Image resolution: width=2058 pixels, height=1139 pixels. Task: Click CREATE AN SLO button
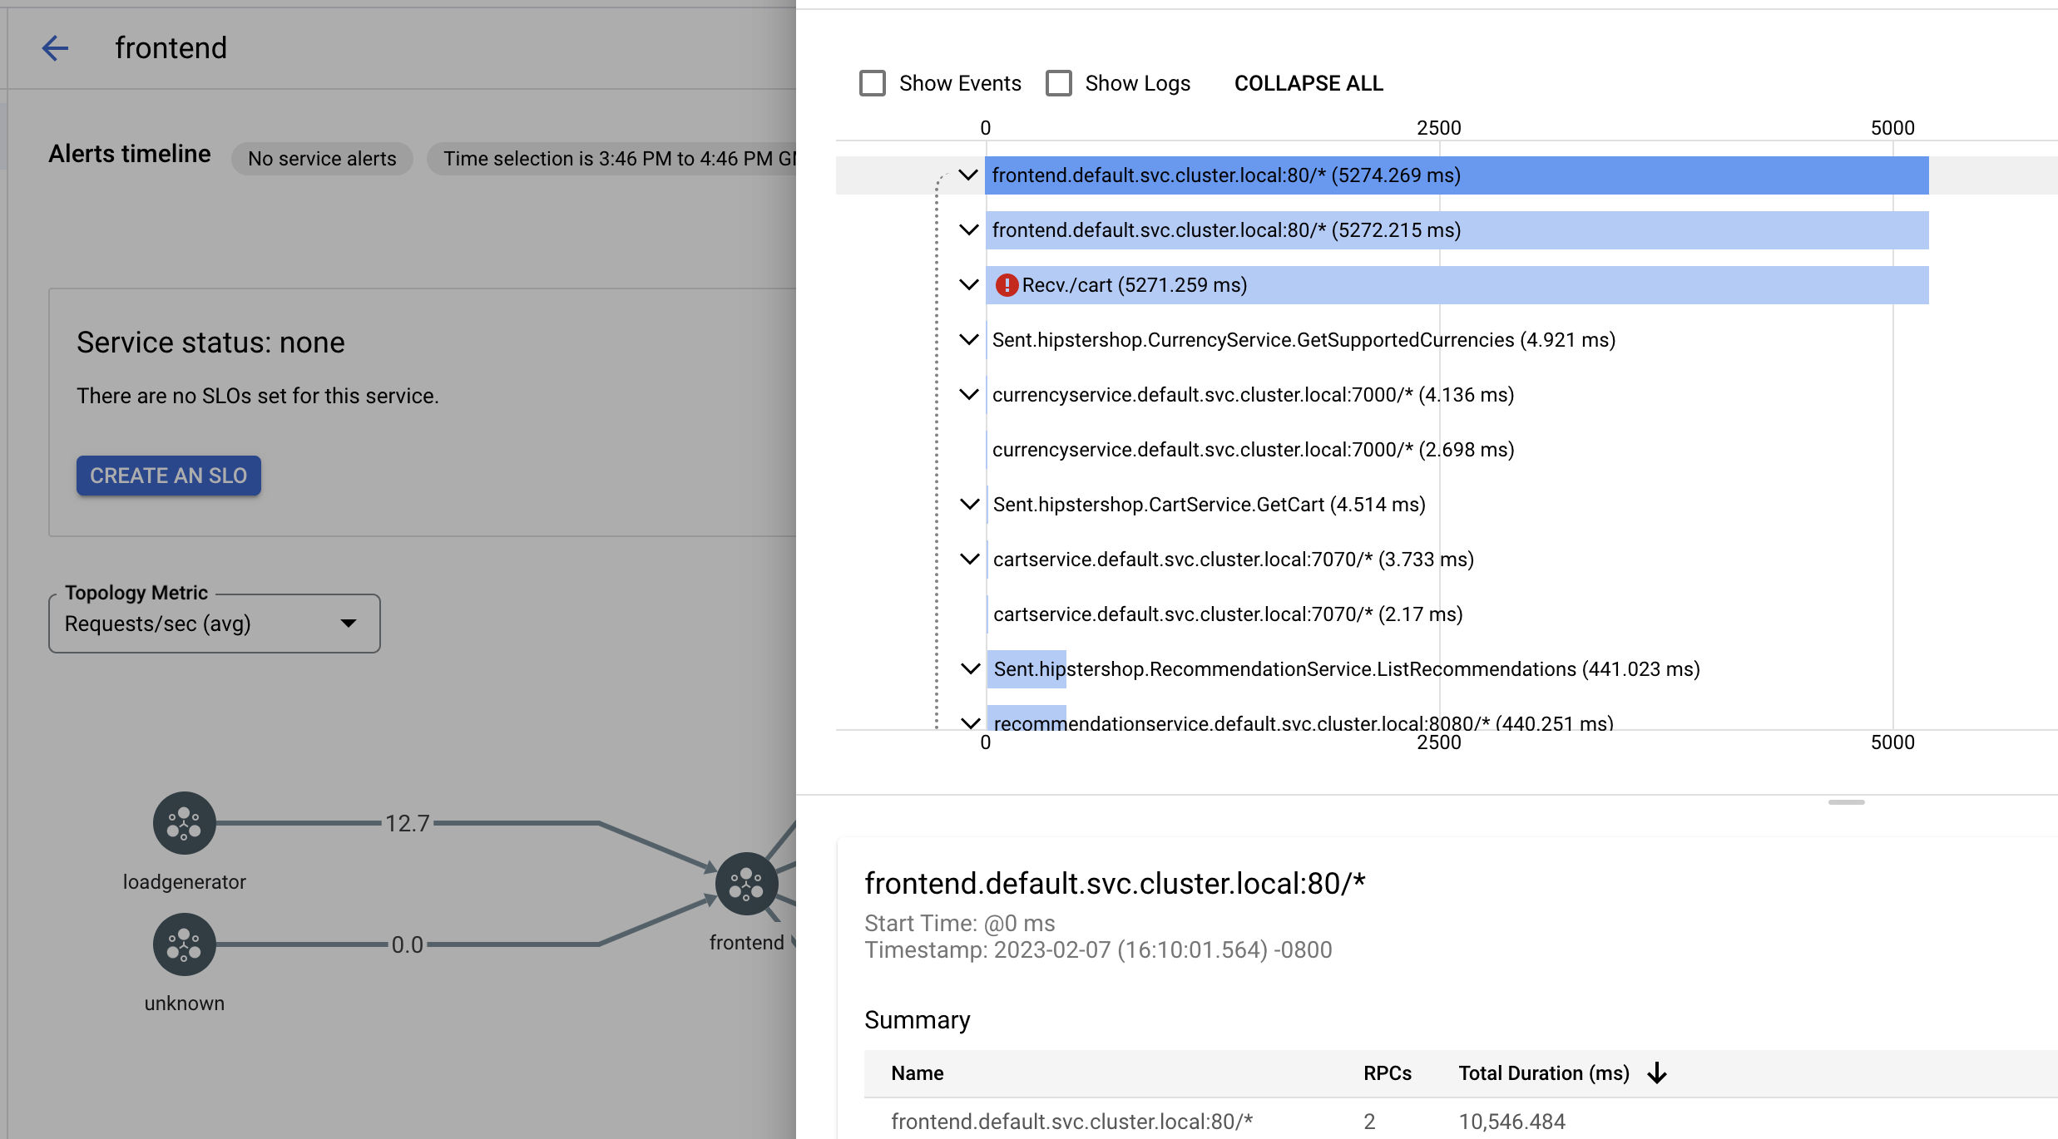[167, 476]
